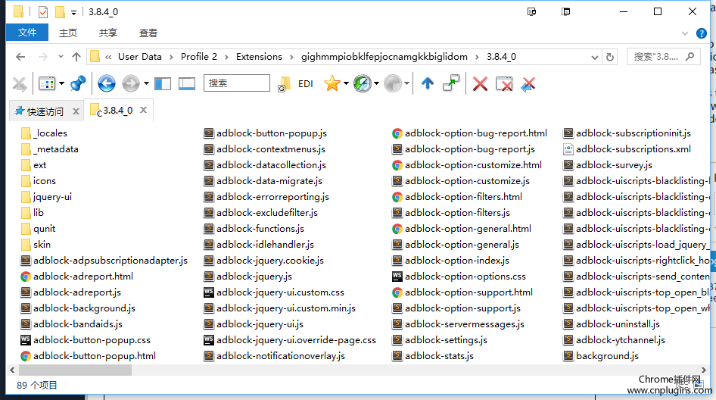
Task: Go to User Data in the breadcrumb
Action: point(140,57)
